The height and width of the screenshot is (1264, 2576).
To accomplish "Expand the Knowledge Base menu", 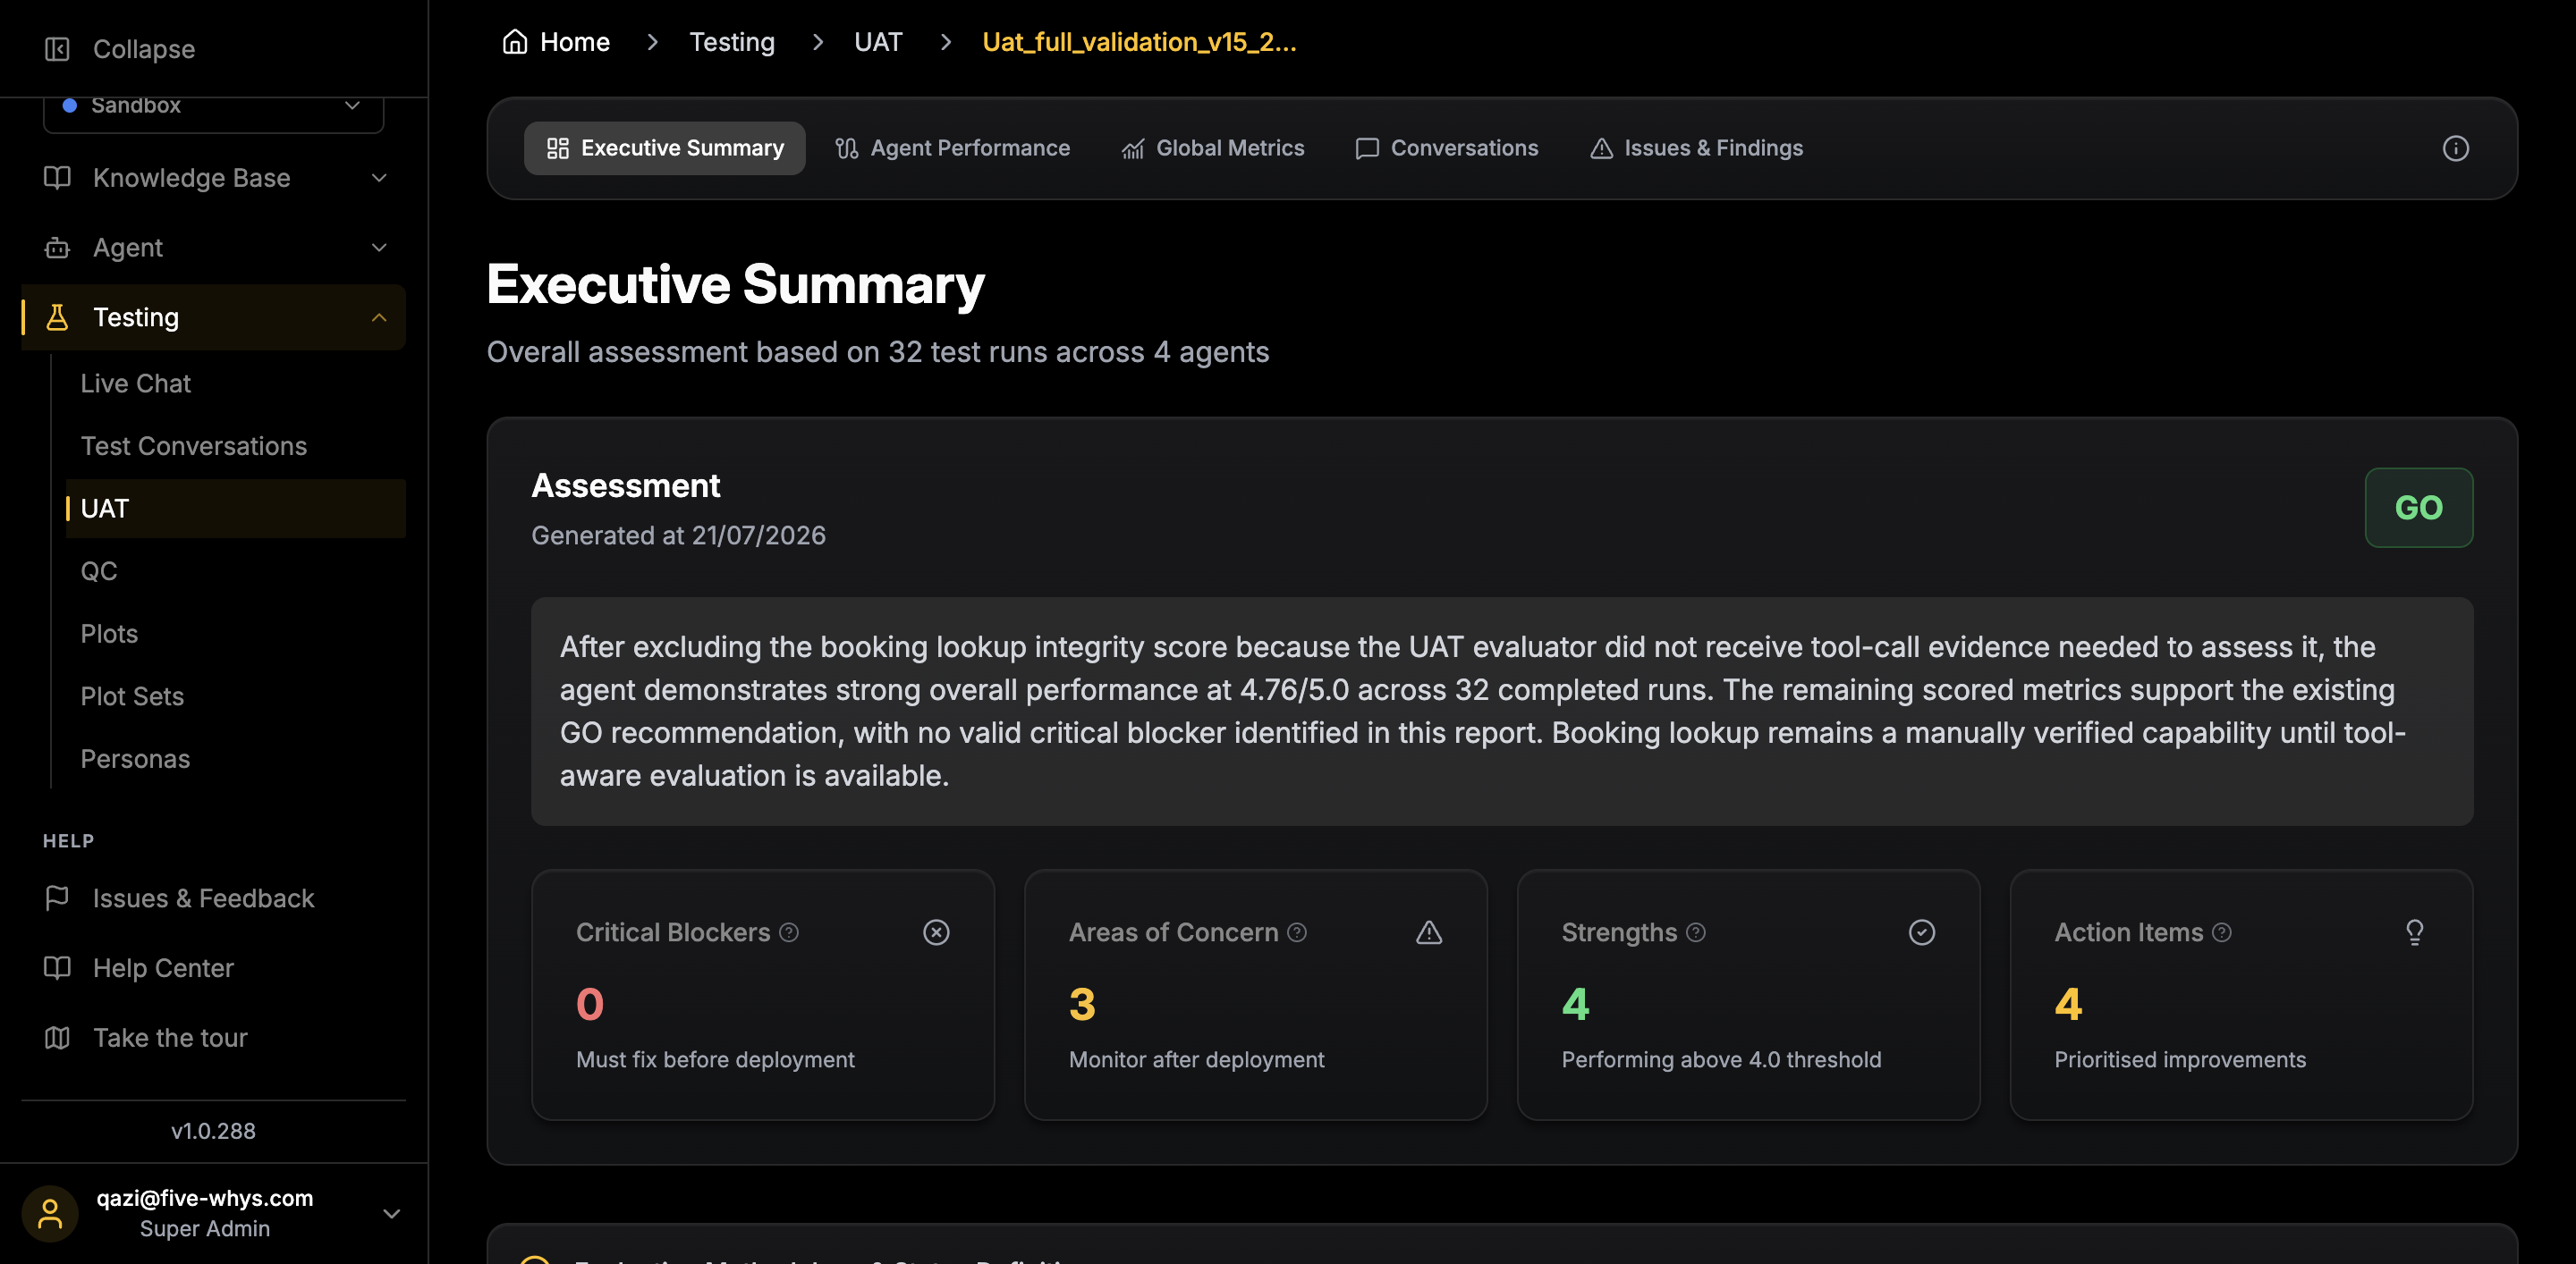I will coord(213,178).
